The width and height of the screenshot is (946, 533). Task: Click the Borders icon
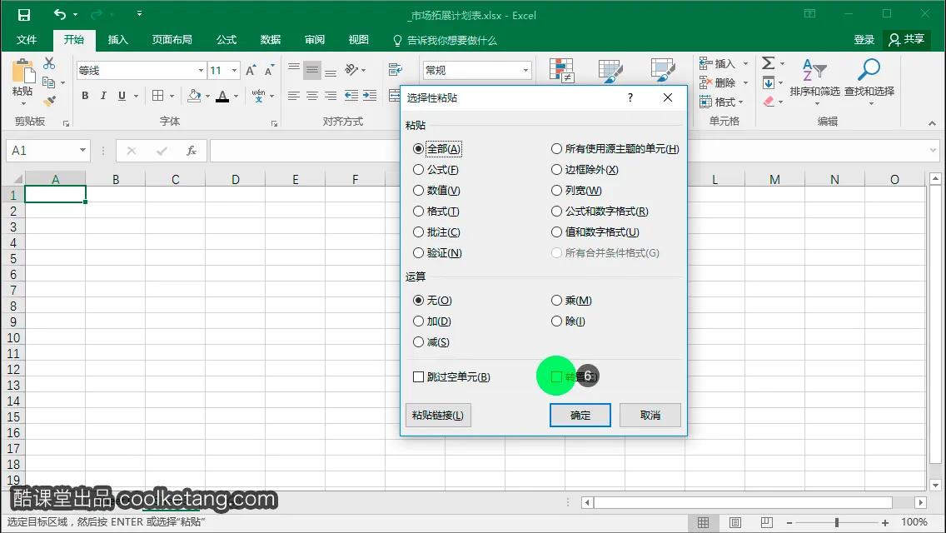click(158, 96)
